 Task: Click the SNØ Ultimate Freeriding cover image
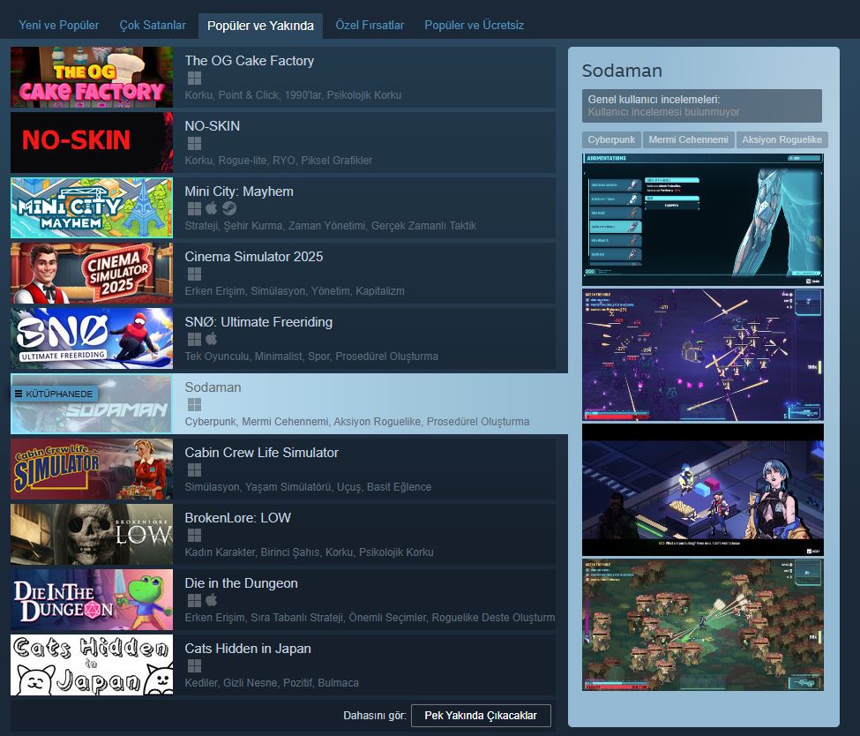pos(92,338)
